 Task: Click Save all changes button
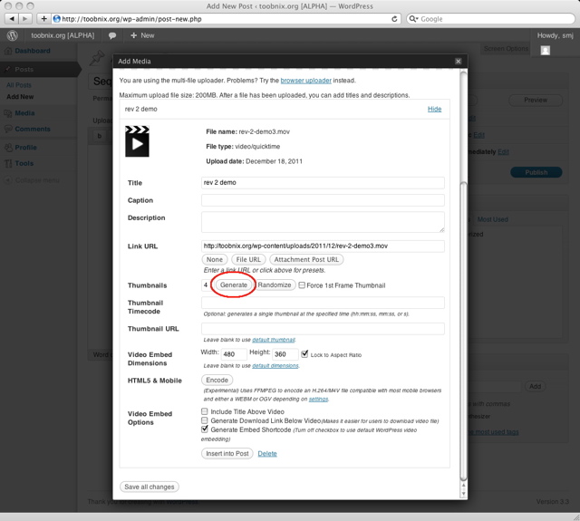(x=150, y=487)
